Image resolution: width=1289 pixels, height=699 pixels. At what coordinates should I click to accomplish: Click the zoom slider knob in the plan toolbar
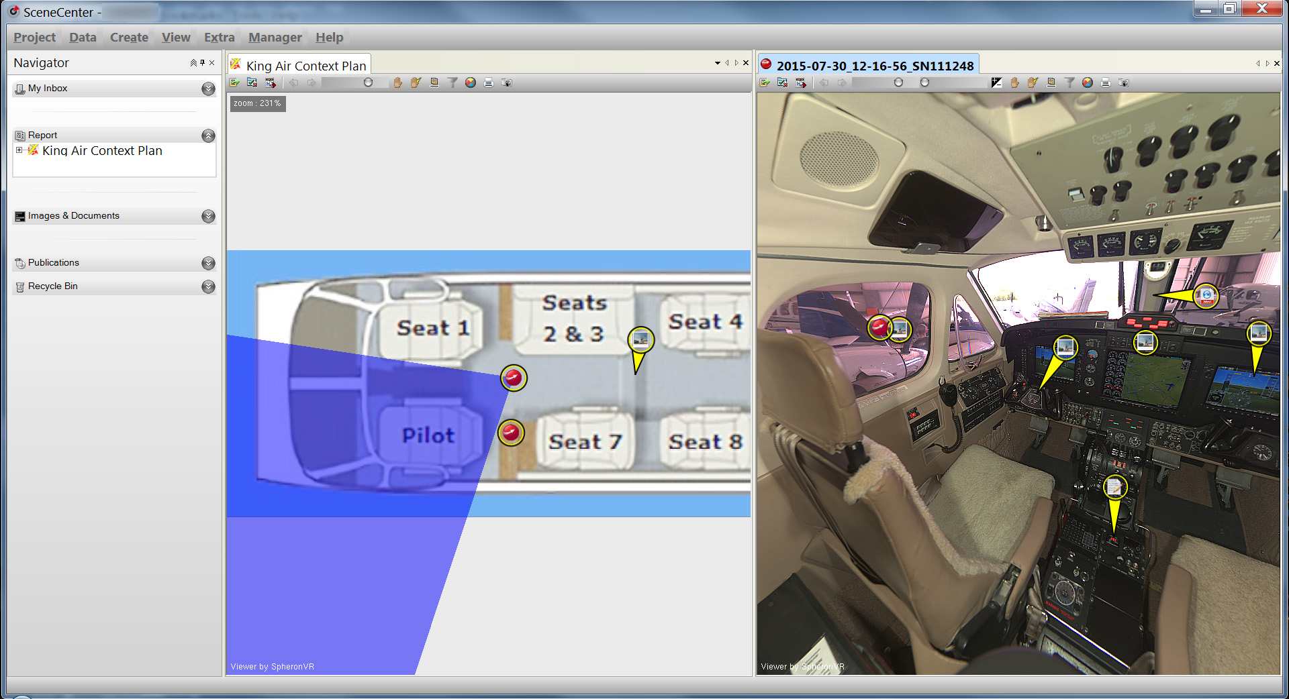coord(368,83)
